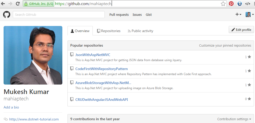The height and width of the screenshot is (123, 255).
Task: Open Gist in the header
Action: click(x=149, y=15)
